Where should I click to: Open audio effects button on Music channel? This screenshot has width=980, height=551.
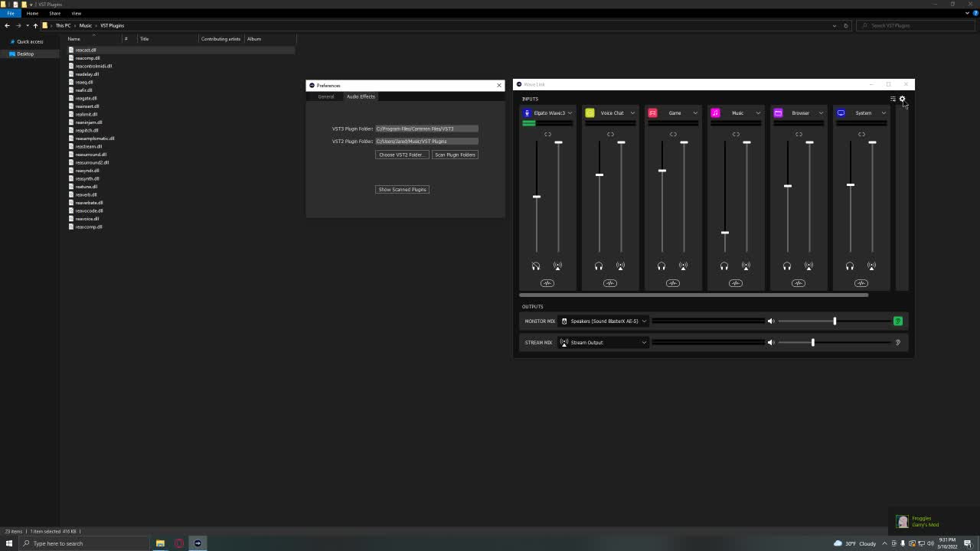pyautogui.click(x=736, y=283)
